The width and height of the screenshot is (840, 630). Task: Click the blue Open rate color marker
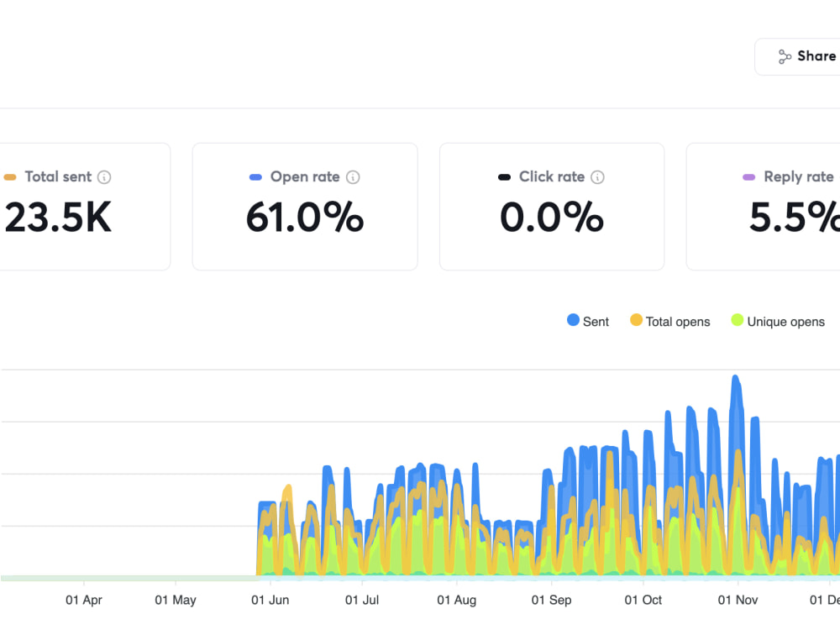[x=255, y=177]
